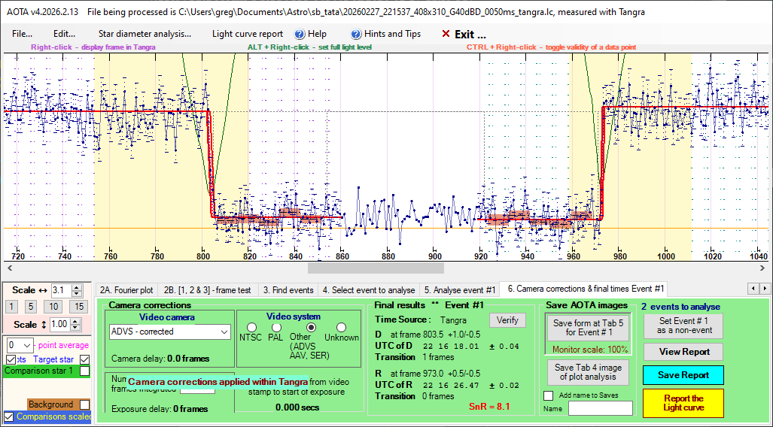Switch to the 3. Find events tab
This screenshot has height=427, width=773.
(x=288, y=289)
